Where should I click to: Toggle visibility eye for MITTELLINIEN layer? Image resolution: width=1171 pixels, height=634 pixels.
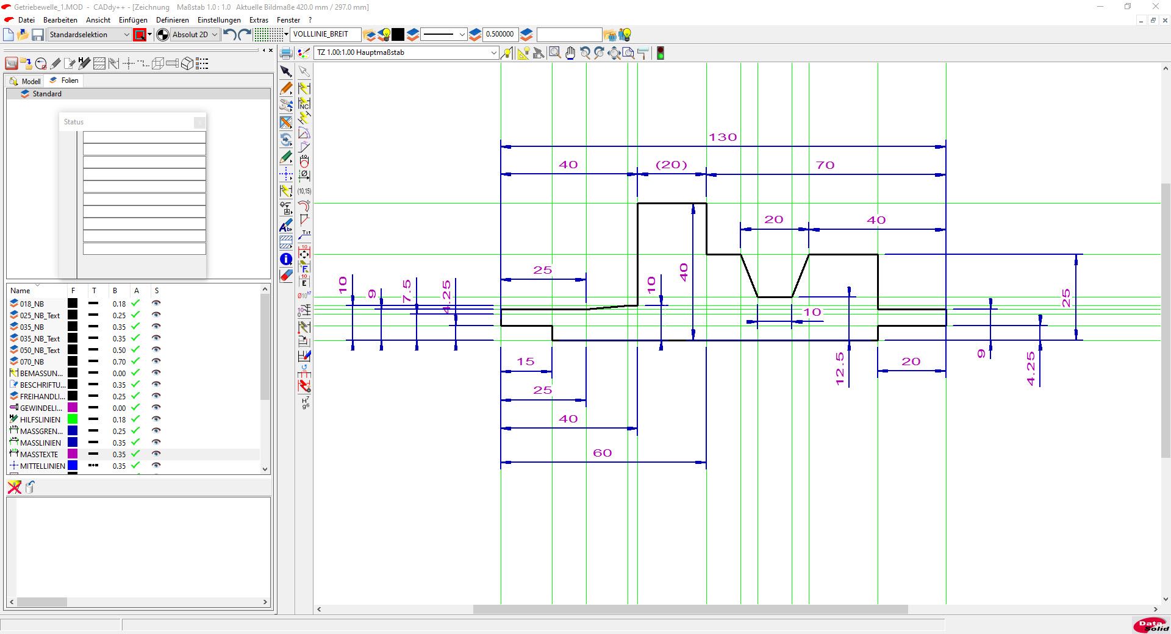[156, 466]
